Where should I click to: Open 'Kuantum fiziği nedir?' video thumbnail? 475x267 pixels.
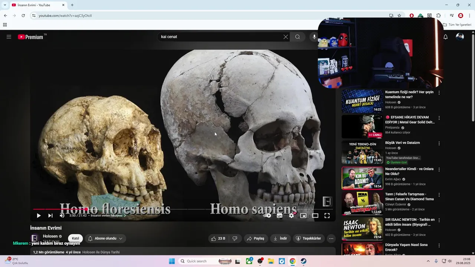tap(362, 101)
